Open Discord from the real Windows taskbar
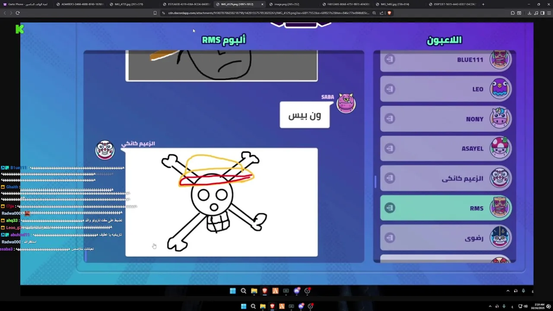 click(301, 307)
